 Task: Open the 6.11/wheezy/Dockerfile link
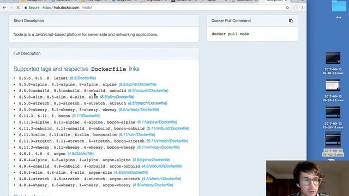tap(159, 148)
